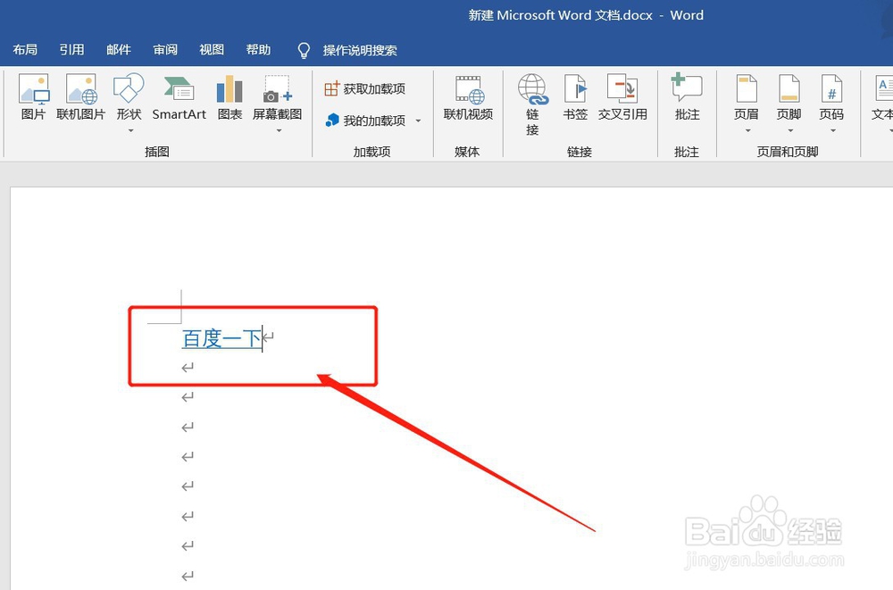Click the lightbulb tell-me icon

click(305, 51)
